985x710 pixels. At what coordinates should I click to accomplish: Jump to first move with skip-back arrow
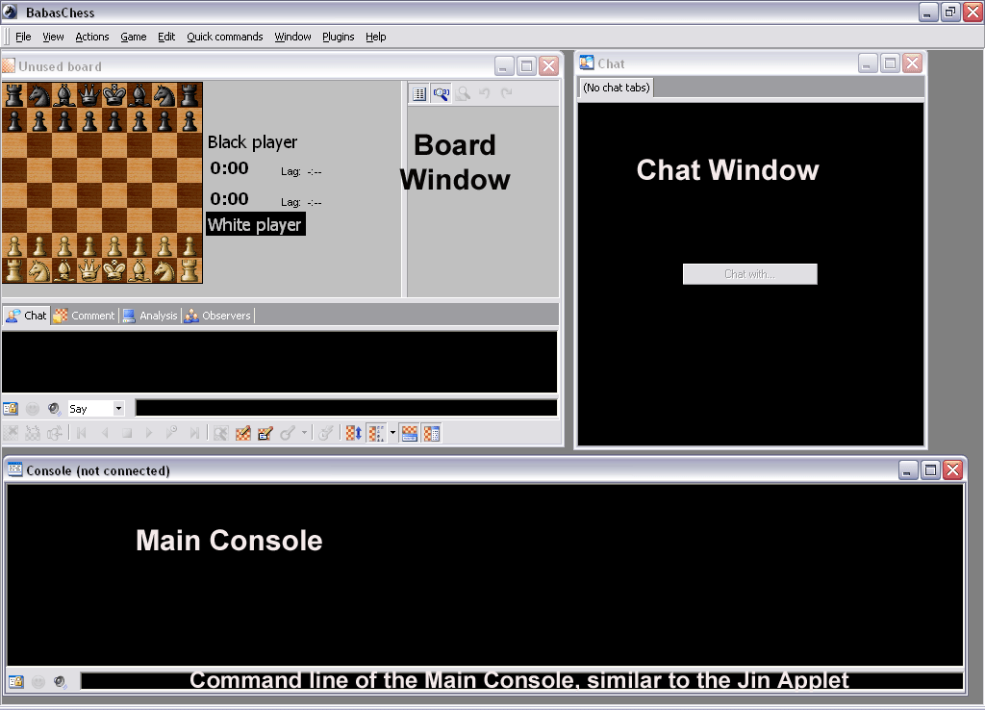tap(82, 433)
